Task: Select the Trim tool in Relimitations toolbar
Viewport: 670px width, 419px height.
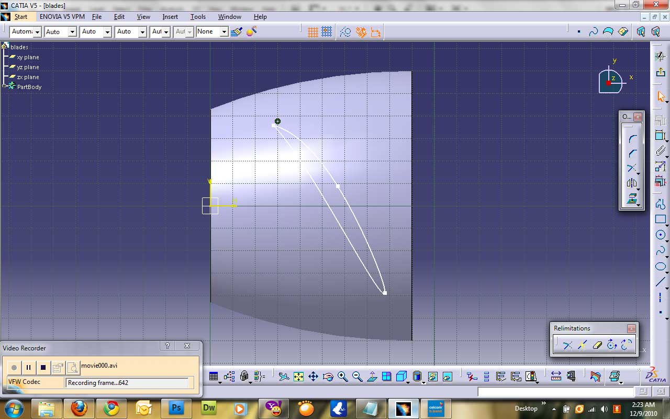Action: tap(568, 345)
